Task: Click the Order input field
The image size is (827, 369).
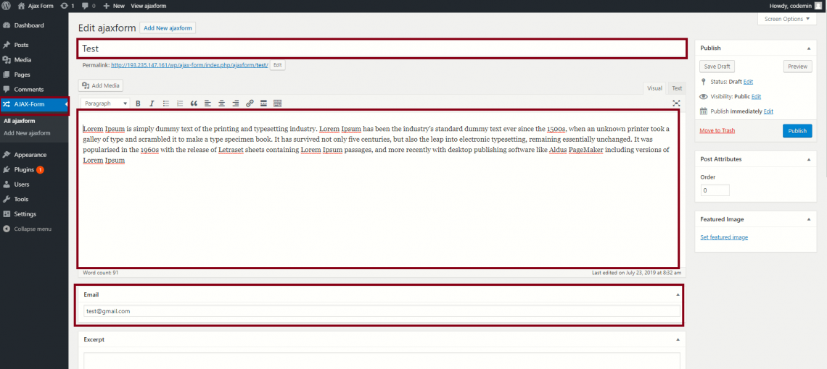Action: click(715, 190)
